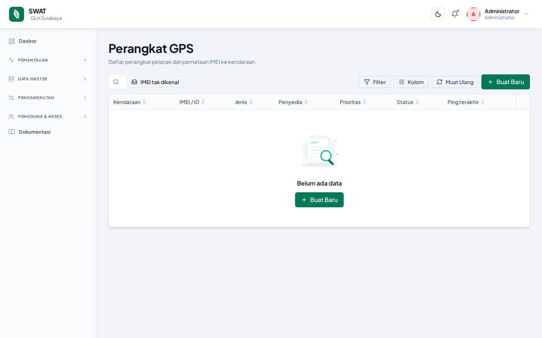
Task: Open the Filter button
Action: click(375, 82)
